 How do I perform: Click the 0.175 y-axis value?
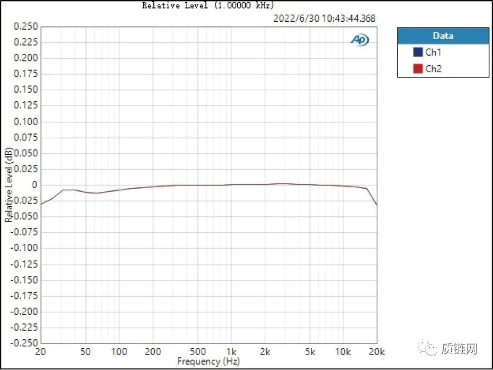[25, 74]
